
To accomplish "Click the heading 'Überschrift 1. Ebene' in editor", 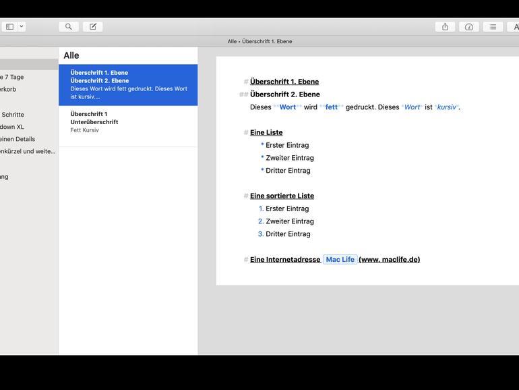I will click(284, 82).
